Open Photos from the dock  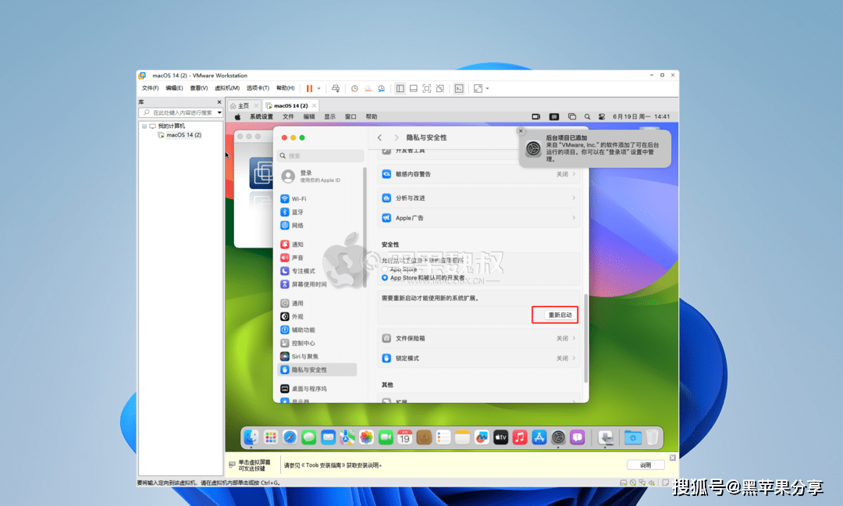(366, 437)
